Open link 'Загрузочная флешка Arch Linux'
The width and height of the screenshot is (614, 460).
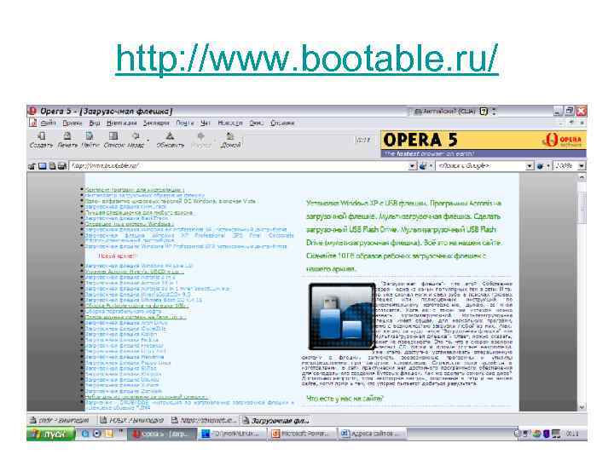pos(126,323)
